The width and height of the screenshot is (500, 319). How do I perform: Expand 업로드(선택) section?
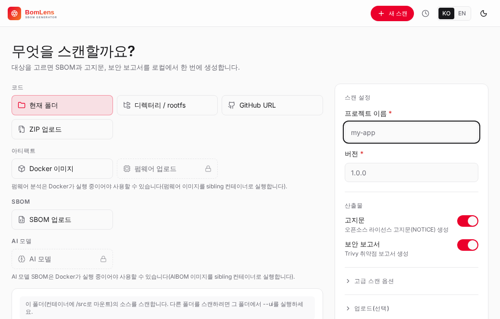click(x=412, y=308)
